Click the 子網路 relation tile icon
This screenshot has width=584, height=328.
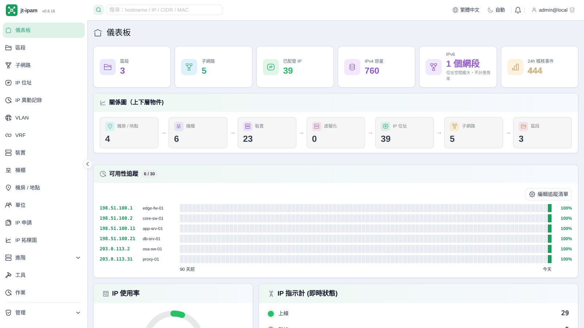tap(454, 126)
